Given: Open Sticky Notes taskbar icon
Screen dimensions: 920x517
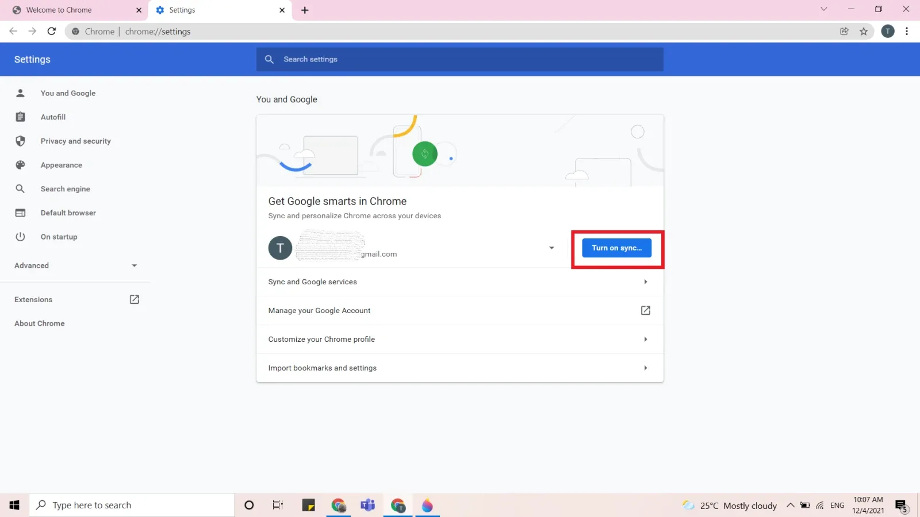Looking at the screenshot, I should click(309, 505).
